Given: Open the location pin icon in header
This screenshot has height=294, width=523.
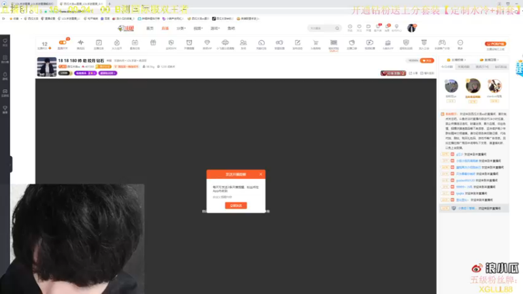Looking at the screenshot, I should (x=397, y=27).
